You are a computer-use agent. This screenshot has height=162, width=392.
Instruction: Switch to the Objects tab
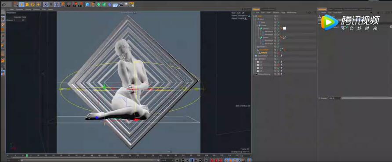(x=256, y=9)
